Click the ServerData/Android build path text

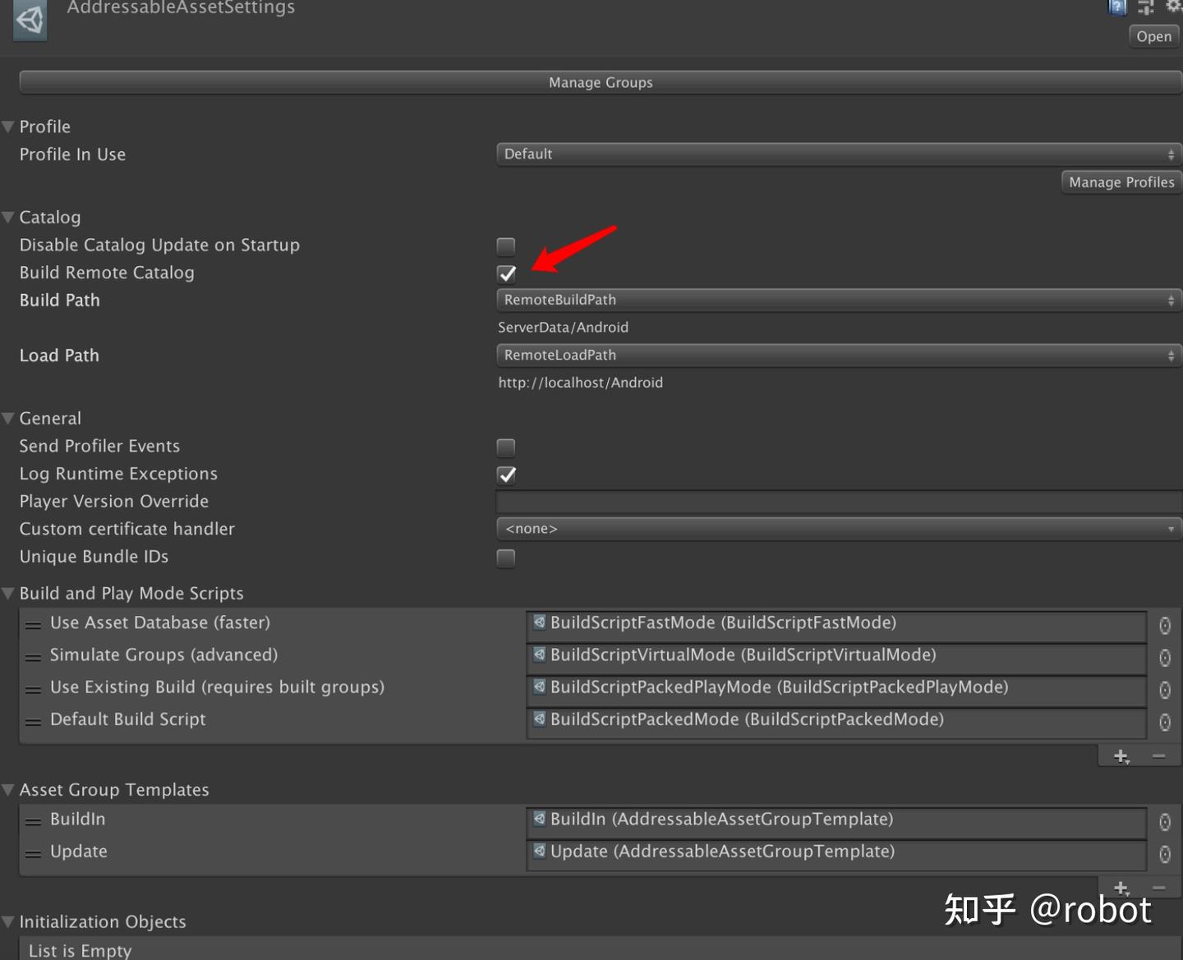563,328
